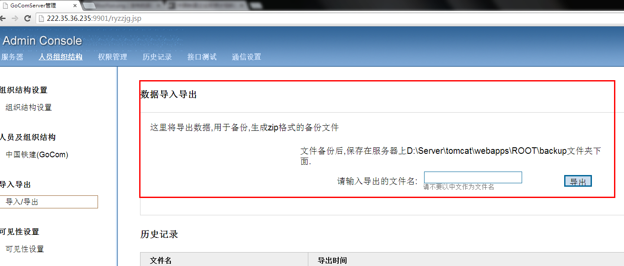The width and height of the screenshot is (624, 266).
Task: Click the page icon in address bar
Action: pos(42,19)
